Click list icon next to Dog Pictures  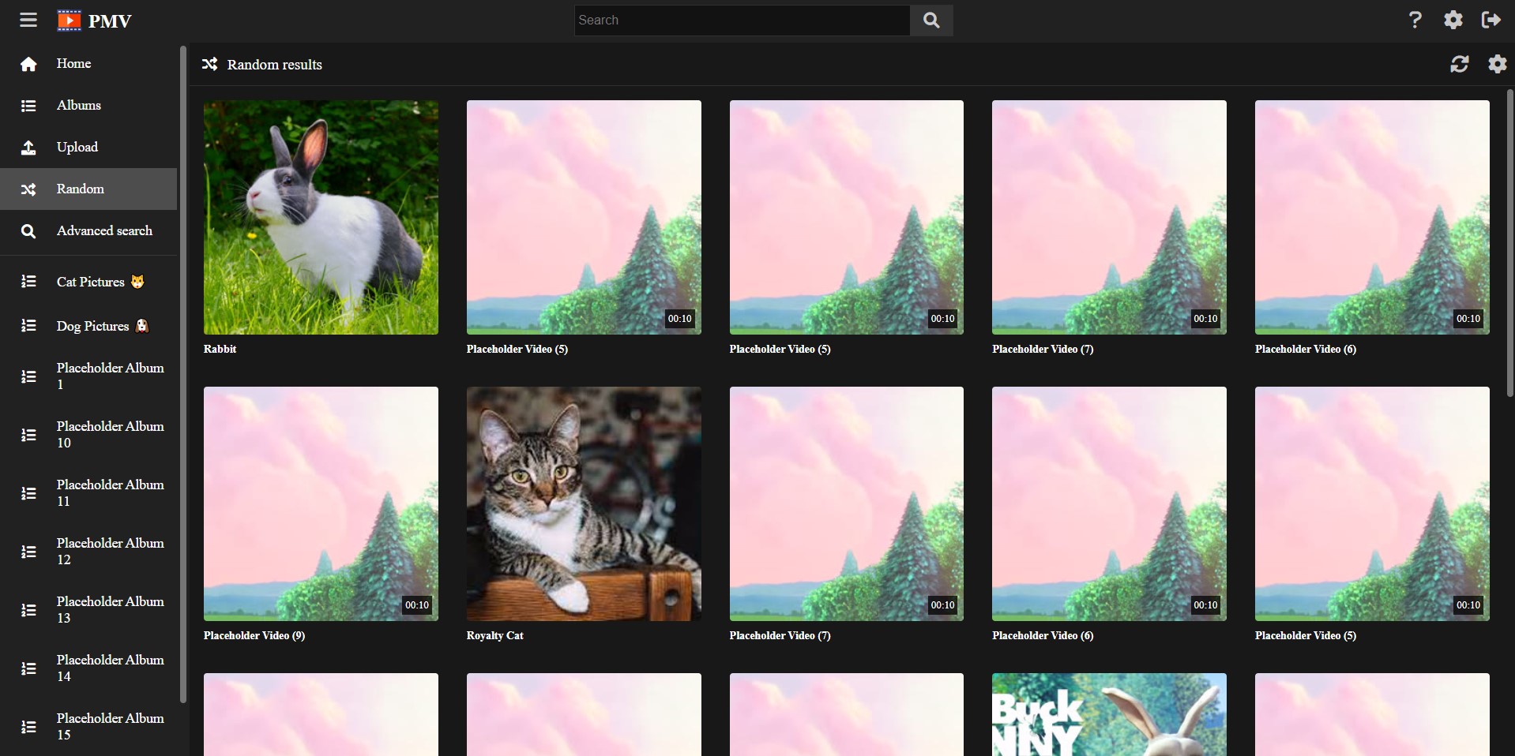point(28,325)
